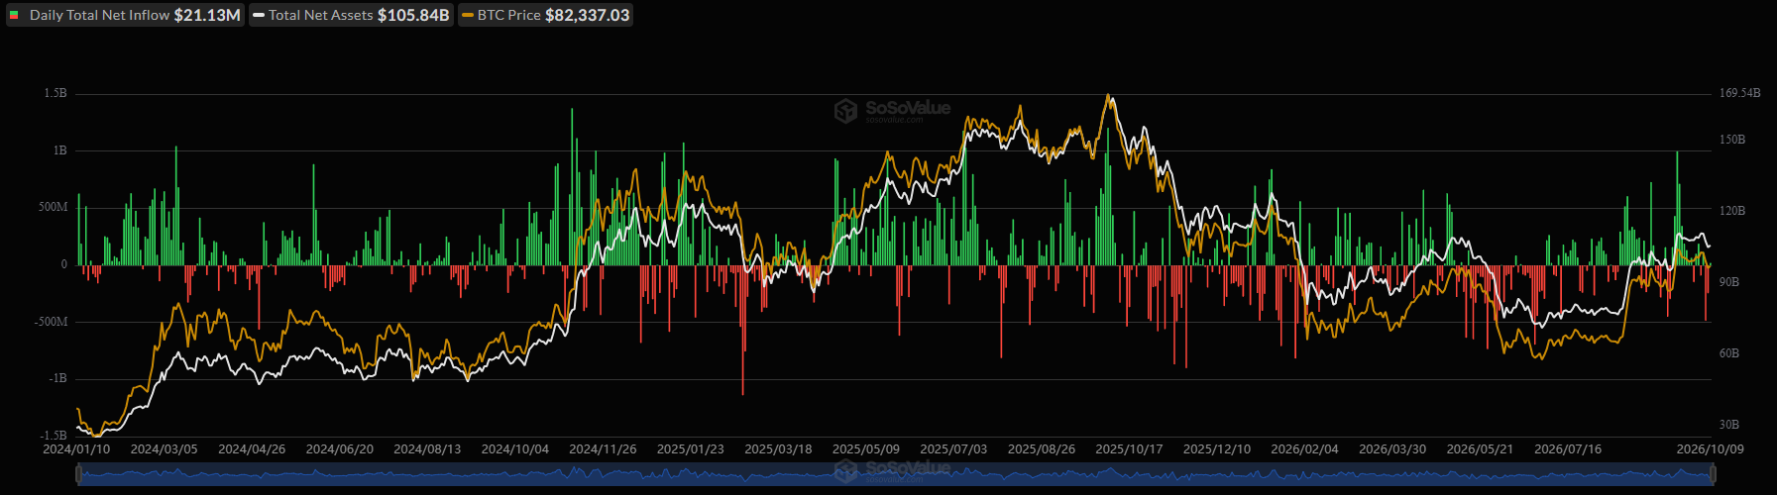Click the 2025/05/09 date label
The height and width of the screenshot is (495, 1777).
click(x=866, y=449)
